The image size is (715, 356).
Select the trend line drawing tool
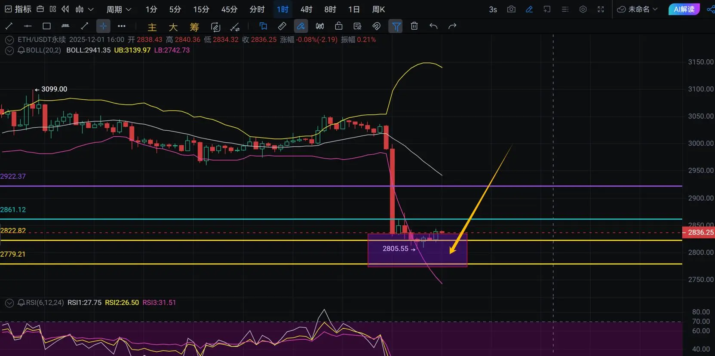tap(9, 26)
